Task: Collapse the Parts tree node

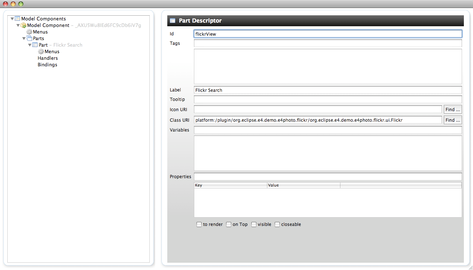Action: 24,38
